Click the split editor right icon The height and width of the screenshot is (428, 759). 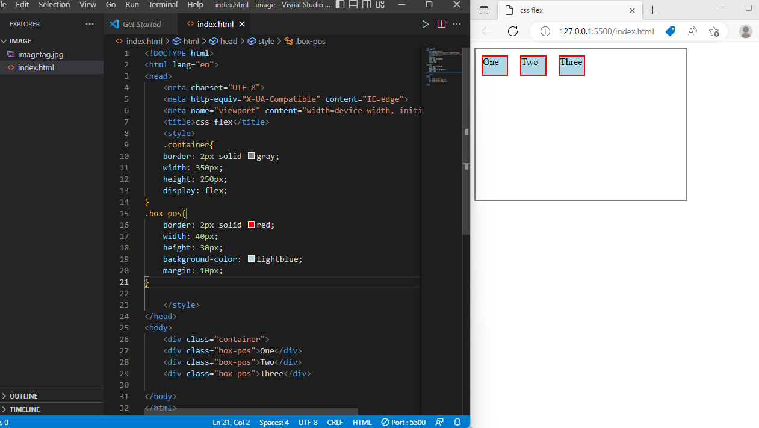(441, 24)
